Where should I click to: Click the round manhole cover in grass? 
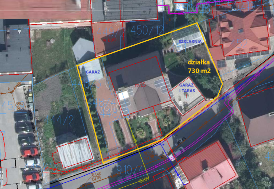coord(52,41)
